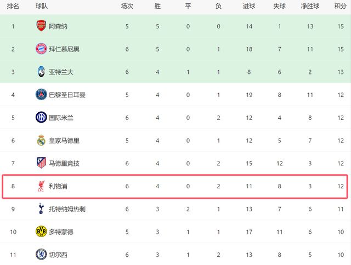Click the 排名 column header
This screenshot has height=265, width=351.
pos(13,6)
